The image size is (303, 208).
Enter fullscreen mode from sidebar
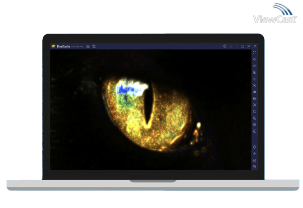pyautogui.click(x=255, y=53)
